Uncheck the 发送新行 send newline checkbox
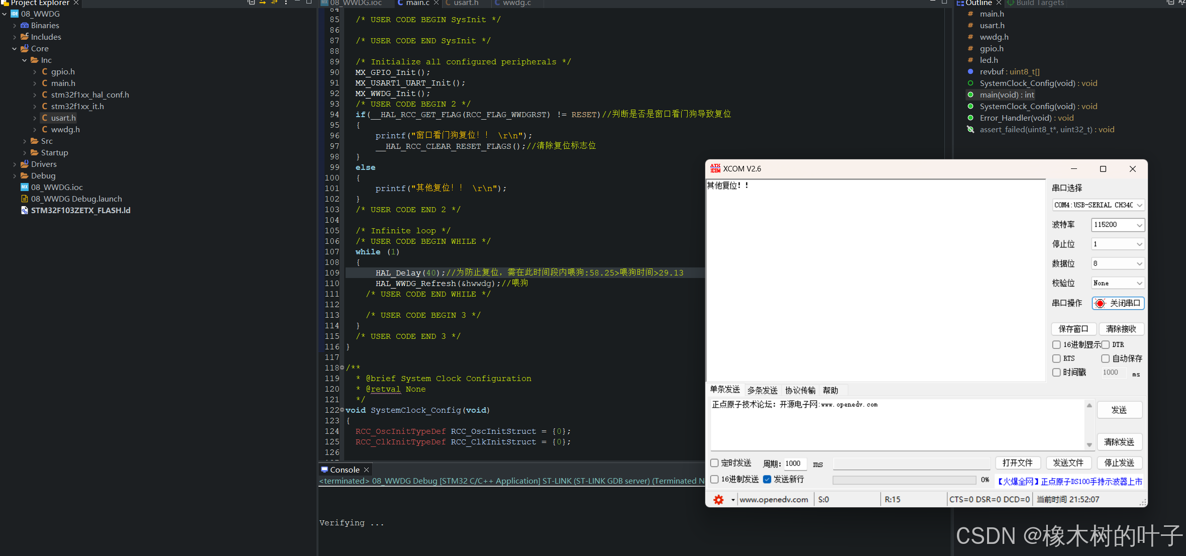The height and width of the screenshot is (556, 1186). point(767,479)
